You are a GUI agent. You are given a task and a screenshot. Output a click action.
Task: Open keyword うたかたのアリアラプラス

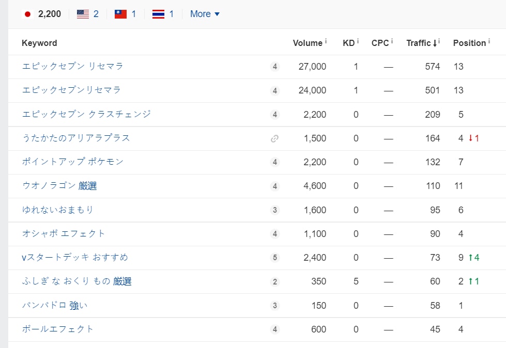pyautogui.click(x=76, y=138)
